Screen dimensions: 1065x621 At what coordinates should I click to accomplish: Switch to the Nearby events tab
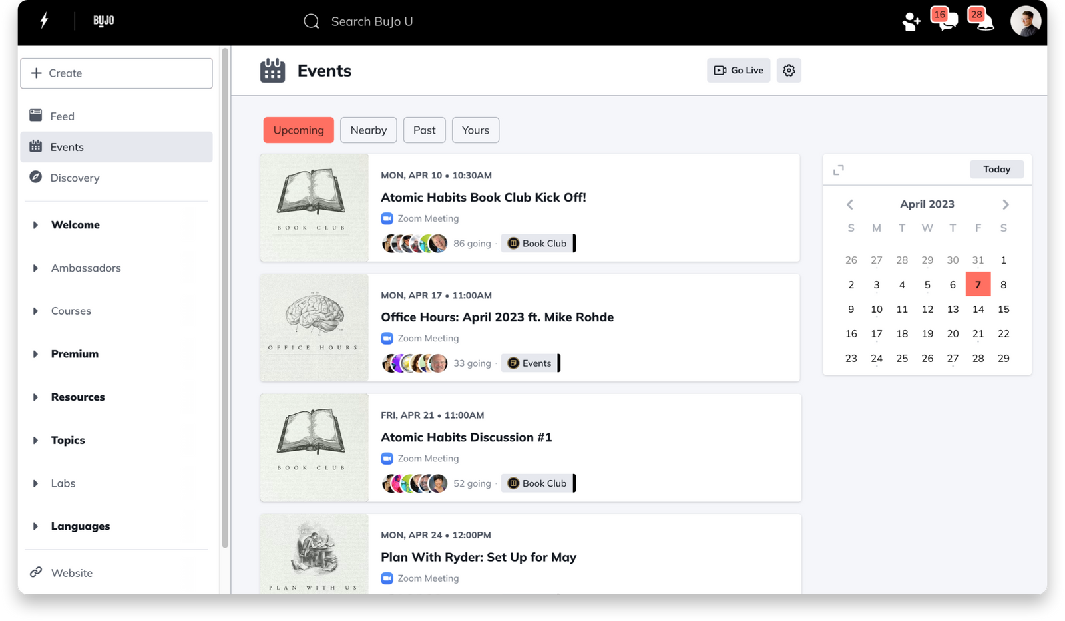(x=368, y=130)
